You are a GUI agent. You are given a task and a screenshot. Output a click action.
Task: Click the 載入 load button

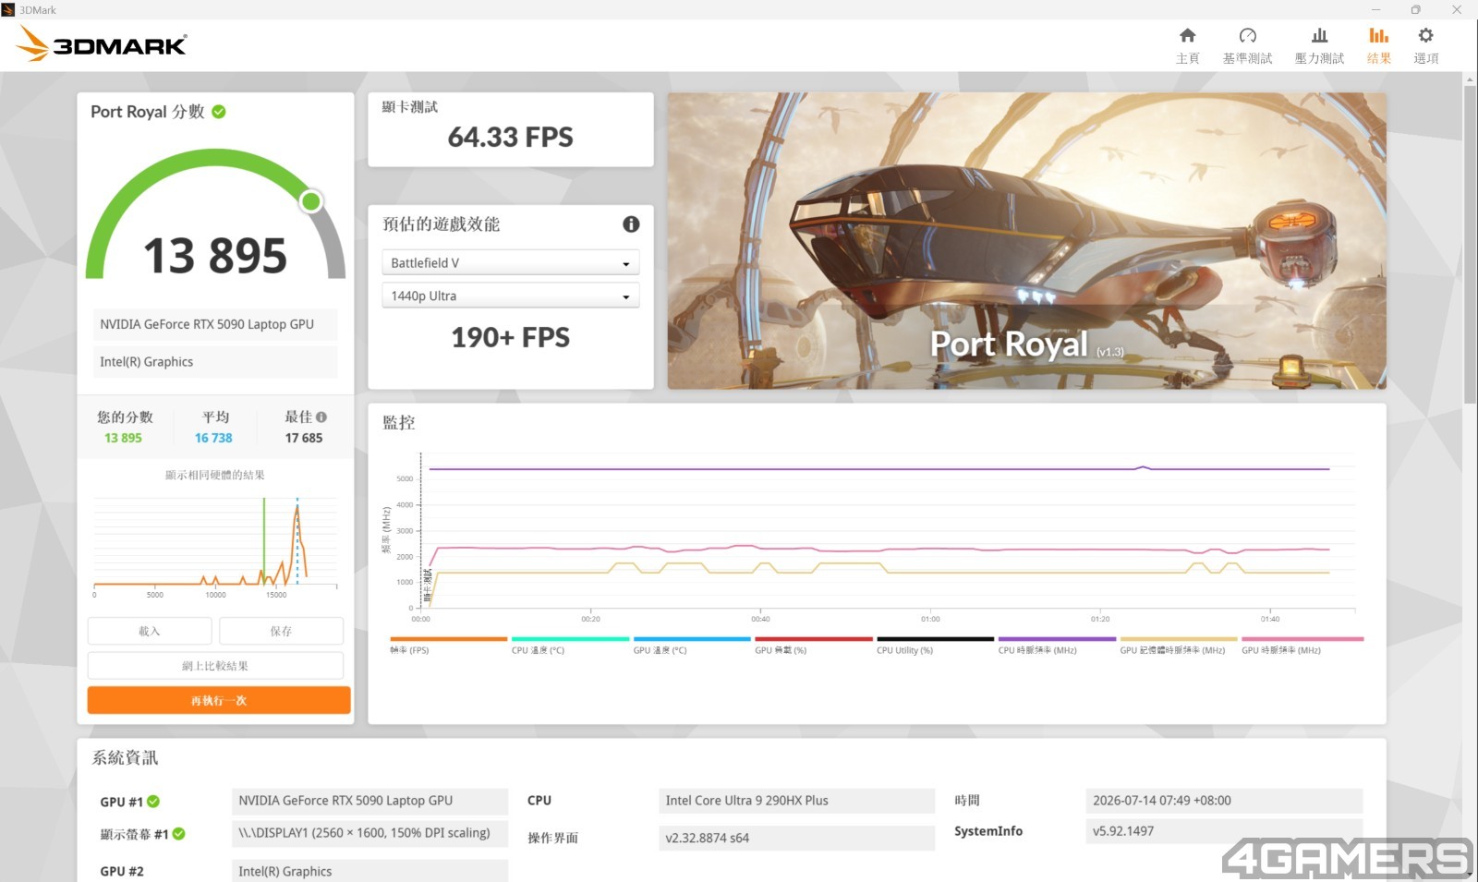(150, 631)
